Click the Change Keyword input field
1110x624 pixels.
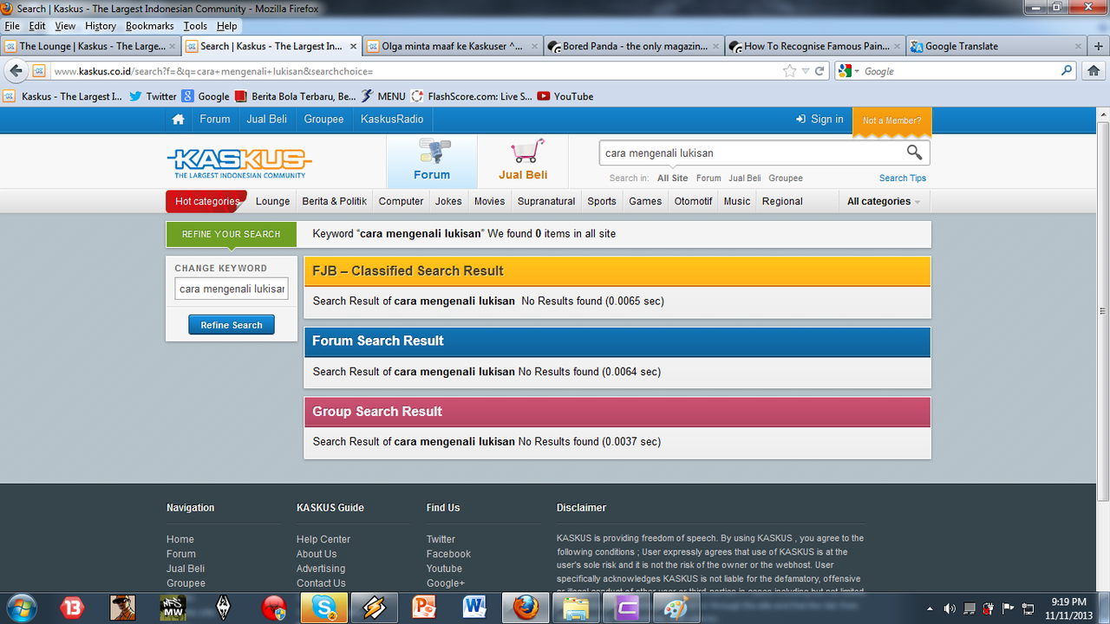tap(232, 289)
